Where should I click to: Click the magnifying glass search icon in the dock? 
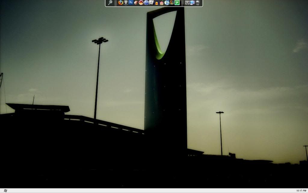click(110, 3)
